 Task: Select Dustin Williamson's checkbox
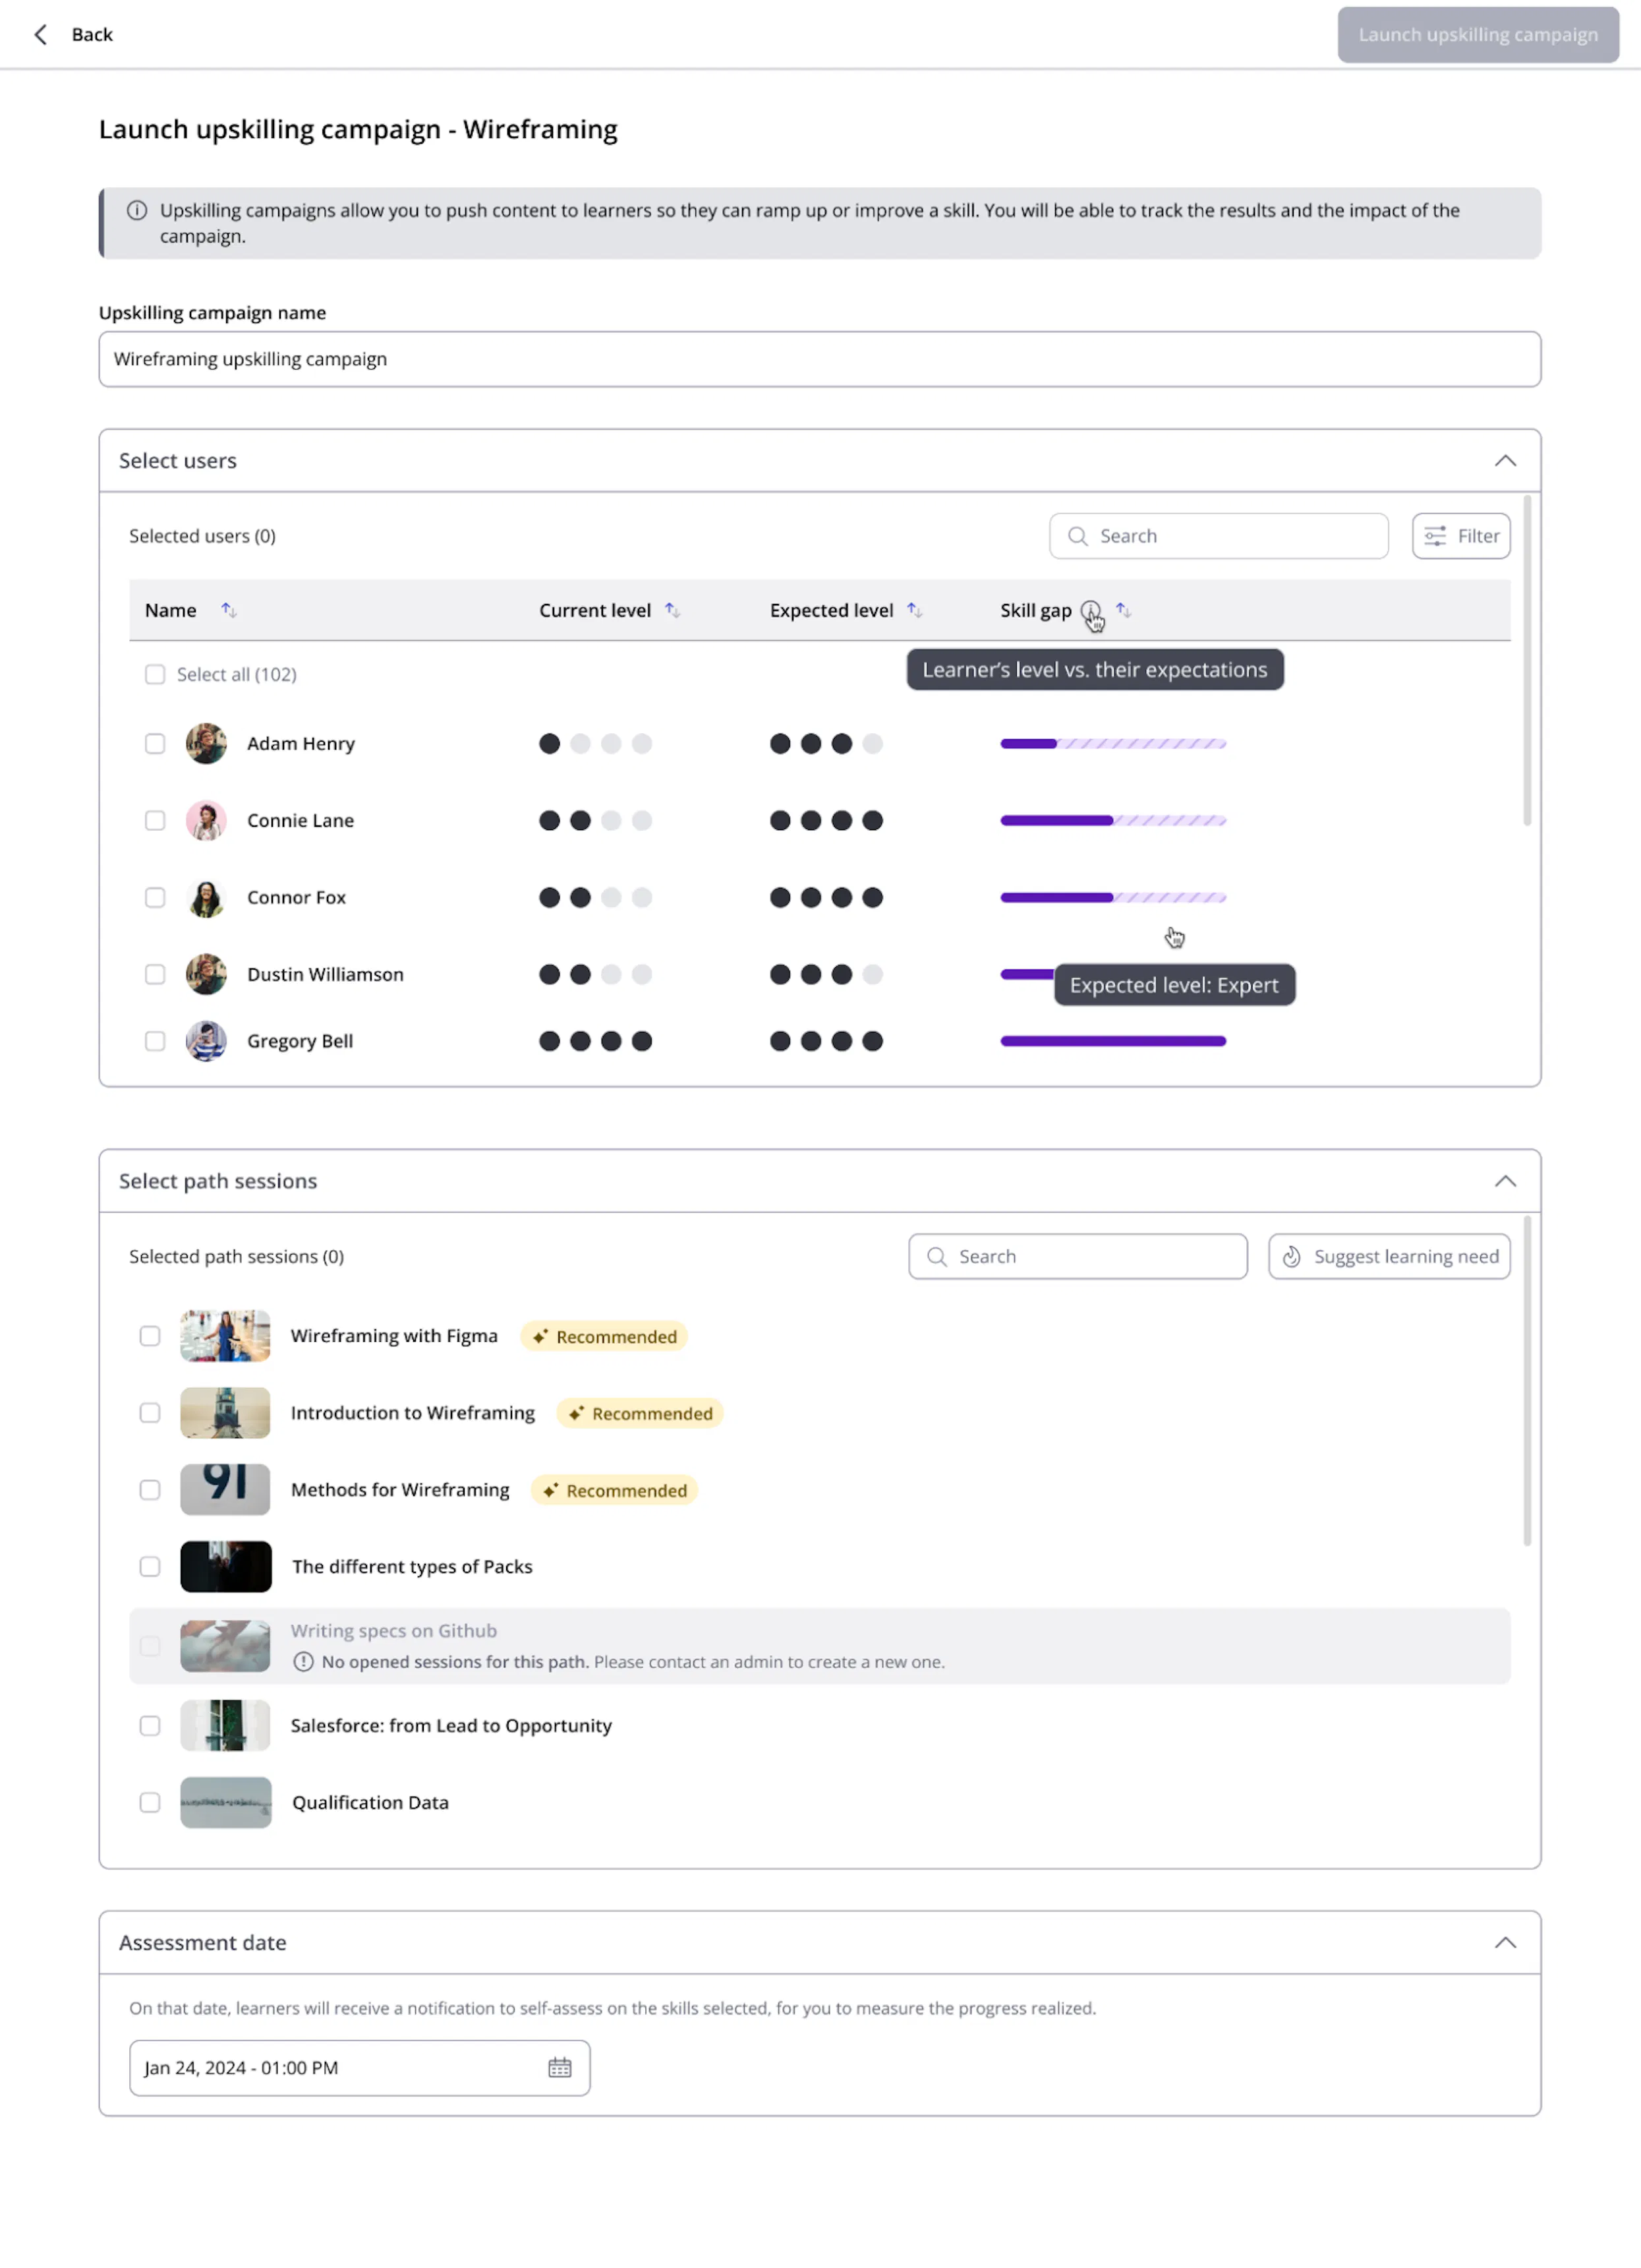click(155, 974)
